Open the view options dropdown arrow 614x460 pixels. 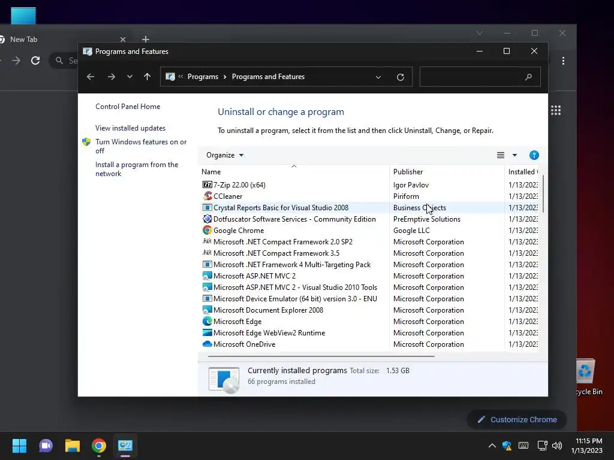click(514, 155)
